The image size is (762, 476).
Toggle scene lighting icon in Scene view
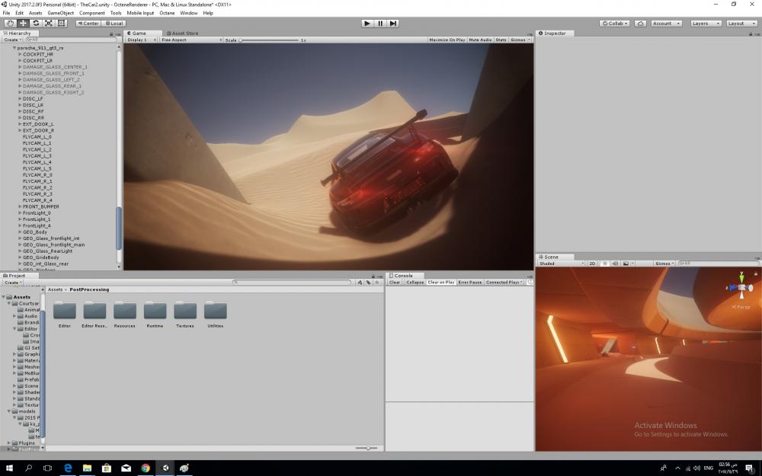click(604, 264)
